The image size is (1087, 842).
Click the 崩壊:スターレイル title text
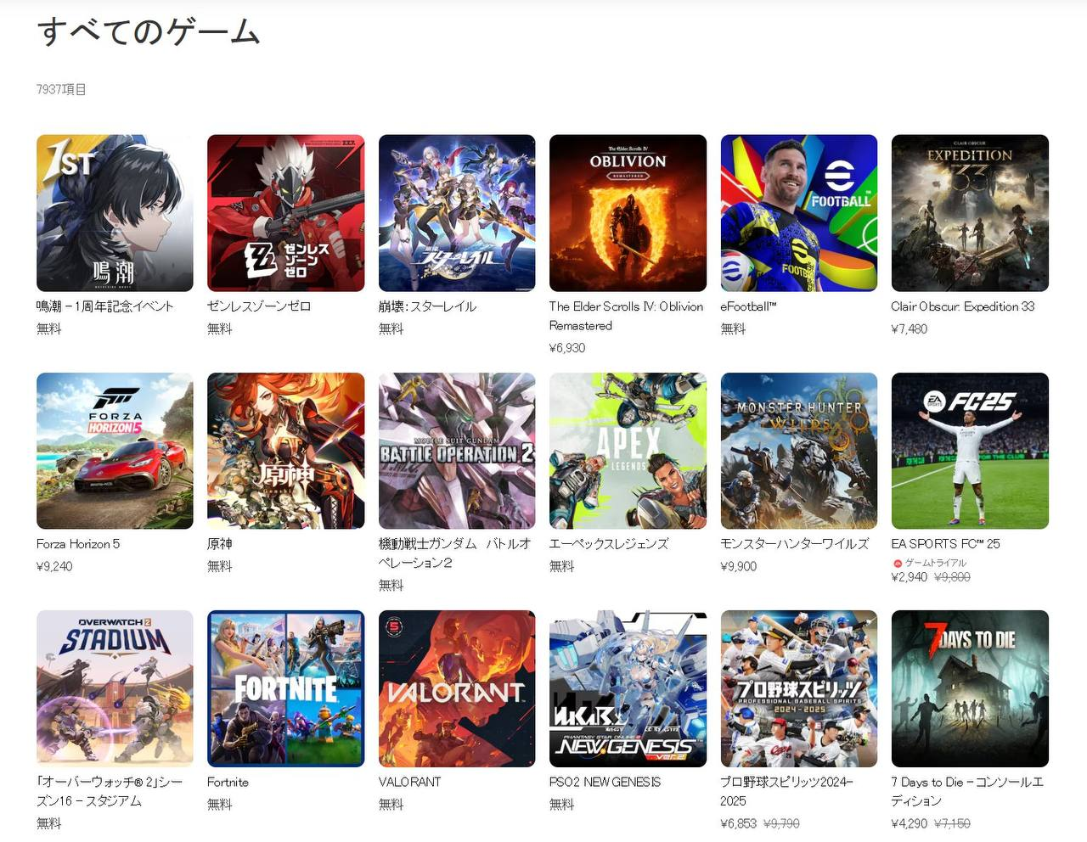pos(427,306)
